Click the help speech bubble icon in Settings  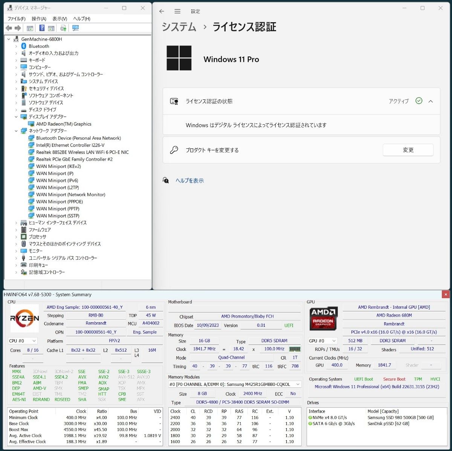pyautogui.click(x=166, y=180)
